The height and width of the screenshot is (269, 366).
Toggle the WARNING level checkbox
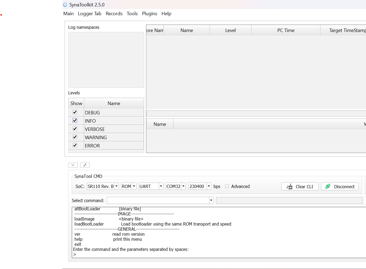click(75, 137)
